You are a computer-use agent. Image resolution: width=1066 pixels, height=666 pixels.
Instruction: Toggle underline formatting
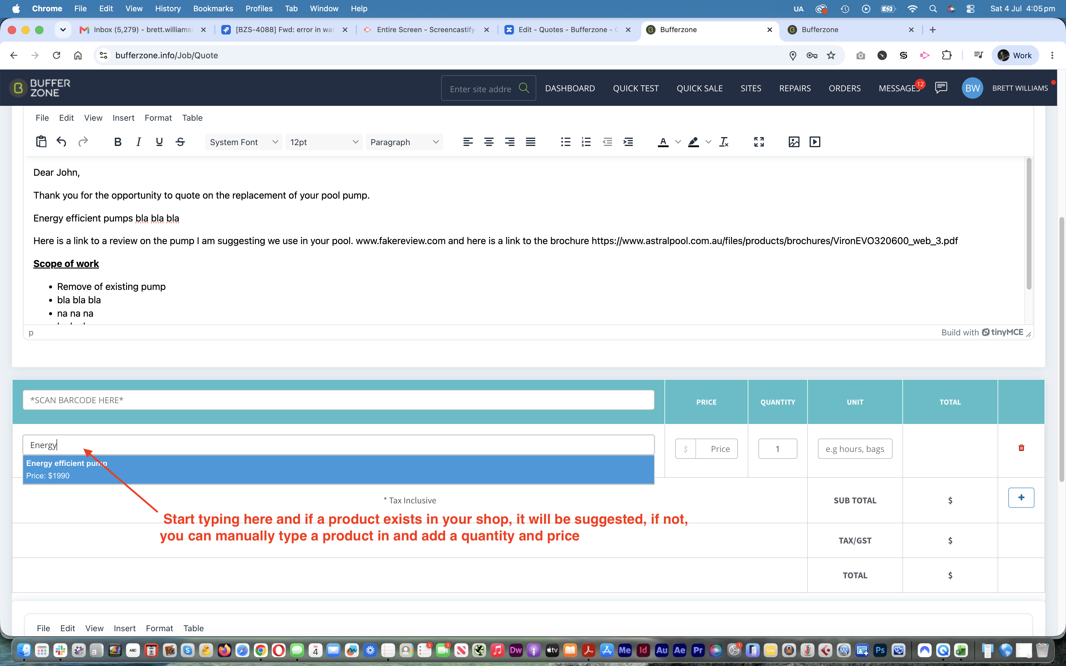[159, 142]
